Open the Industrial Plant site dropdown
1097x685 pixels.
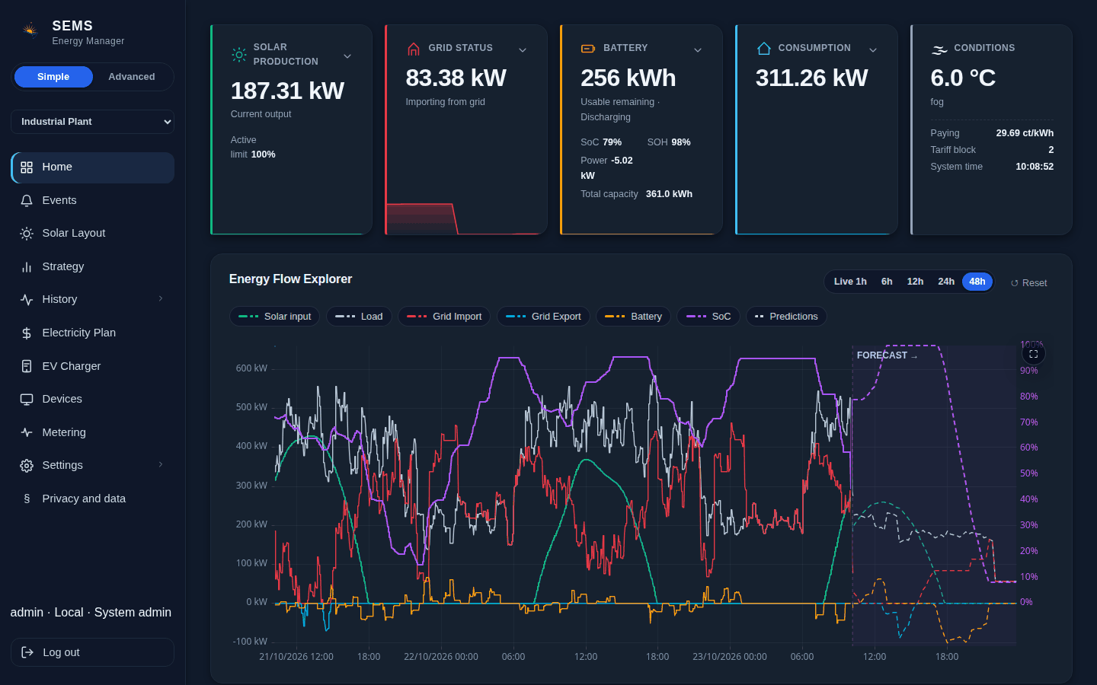(92, 122)
